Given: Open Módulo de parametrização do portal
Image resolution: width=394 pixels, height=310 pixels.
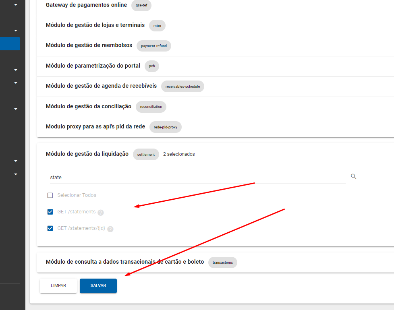Looking at the screenshot, I should point(93,66).
